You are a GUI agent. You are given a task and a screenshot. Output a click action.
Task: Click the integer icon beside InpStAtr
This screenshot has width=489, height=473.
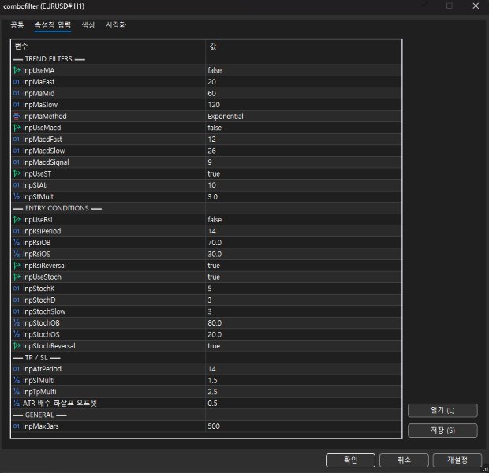coord(17,185)
